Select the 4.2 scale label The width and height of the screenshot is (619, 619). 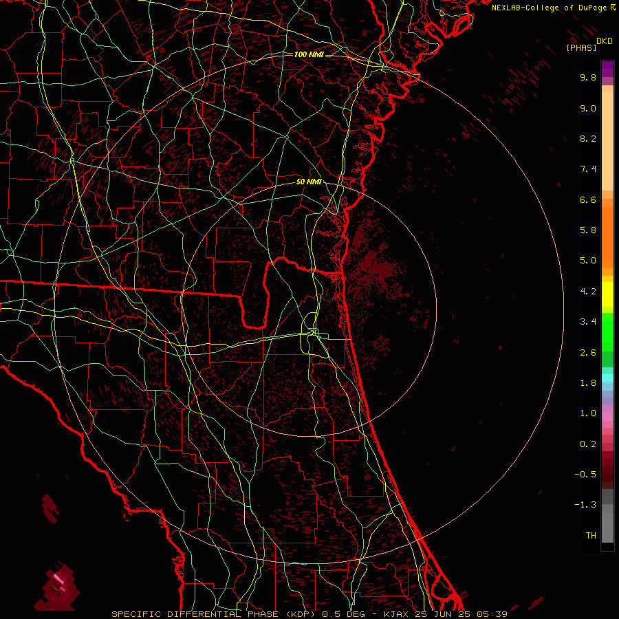(588, 292)
